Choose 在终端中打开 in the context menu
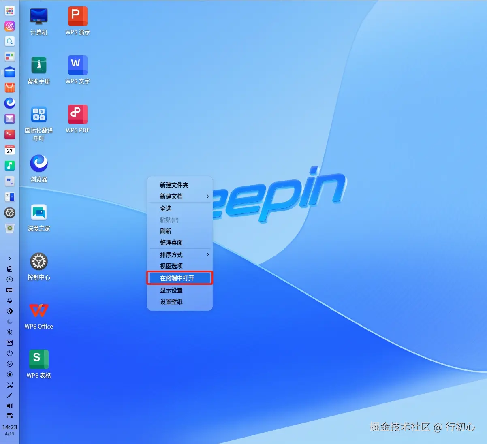This screenshot has height=444, width=487. pyautogui.click(x=180, y=278)
